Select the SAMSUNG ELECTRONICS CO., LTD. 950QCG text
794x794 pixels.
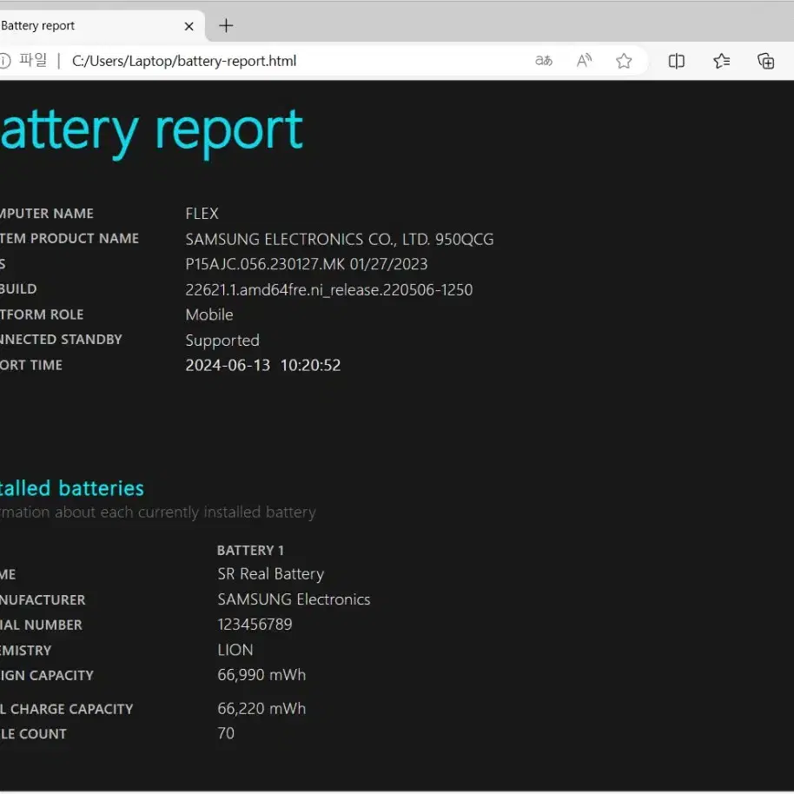pos(340,239)
